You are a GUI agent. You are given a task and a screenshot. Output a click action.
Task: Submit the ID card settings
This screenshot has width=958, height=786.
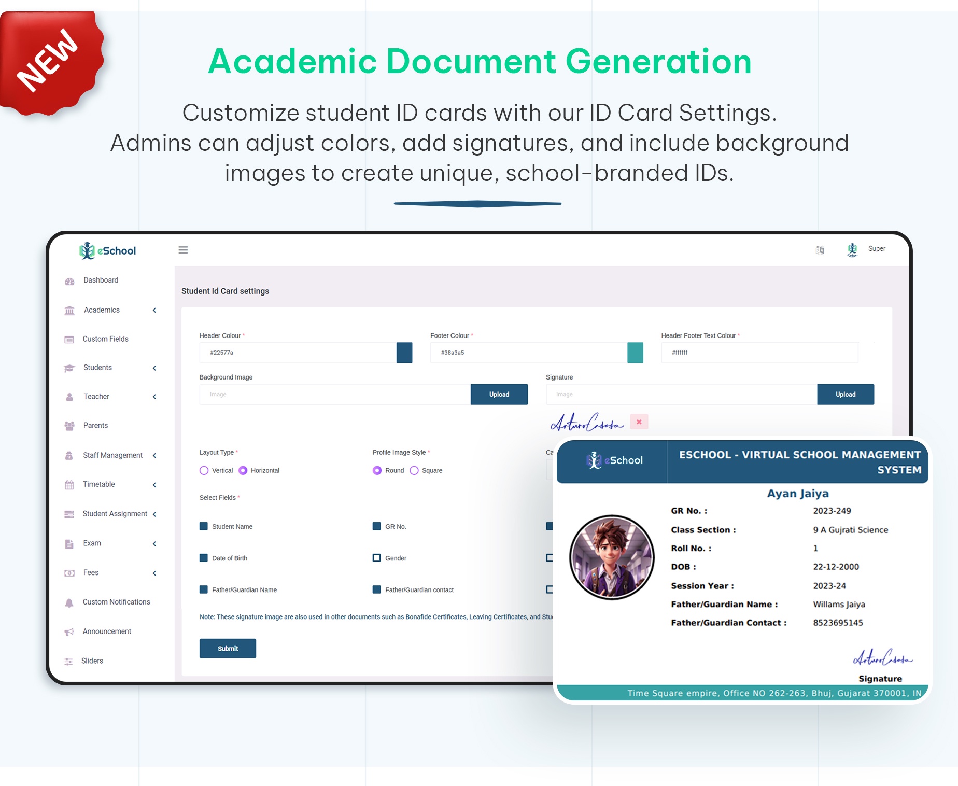tap(228, 648)
